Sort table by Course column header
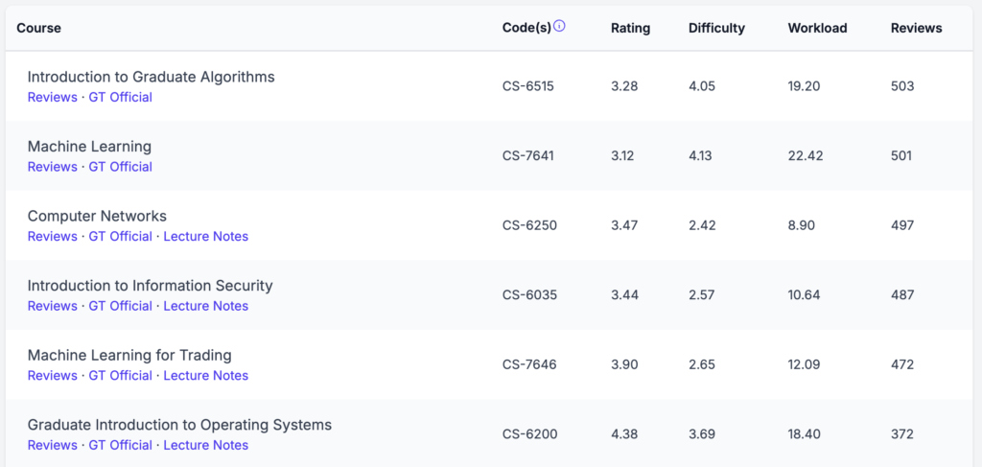 (x=38, y=28)
